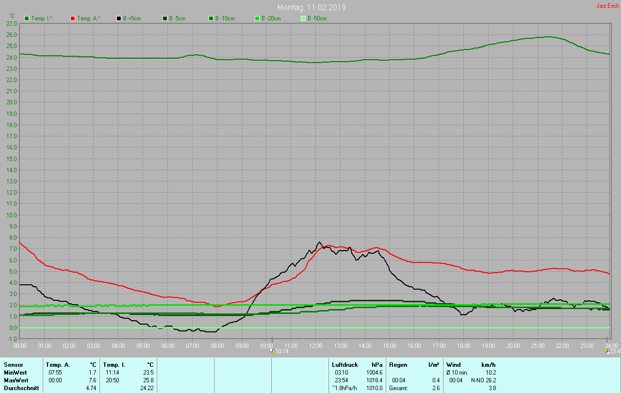
Task: Click the weather icon at 10:14 marker
Action: click(x=272, y=350)
